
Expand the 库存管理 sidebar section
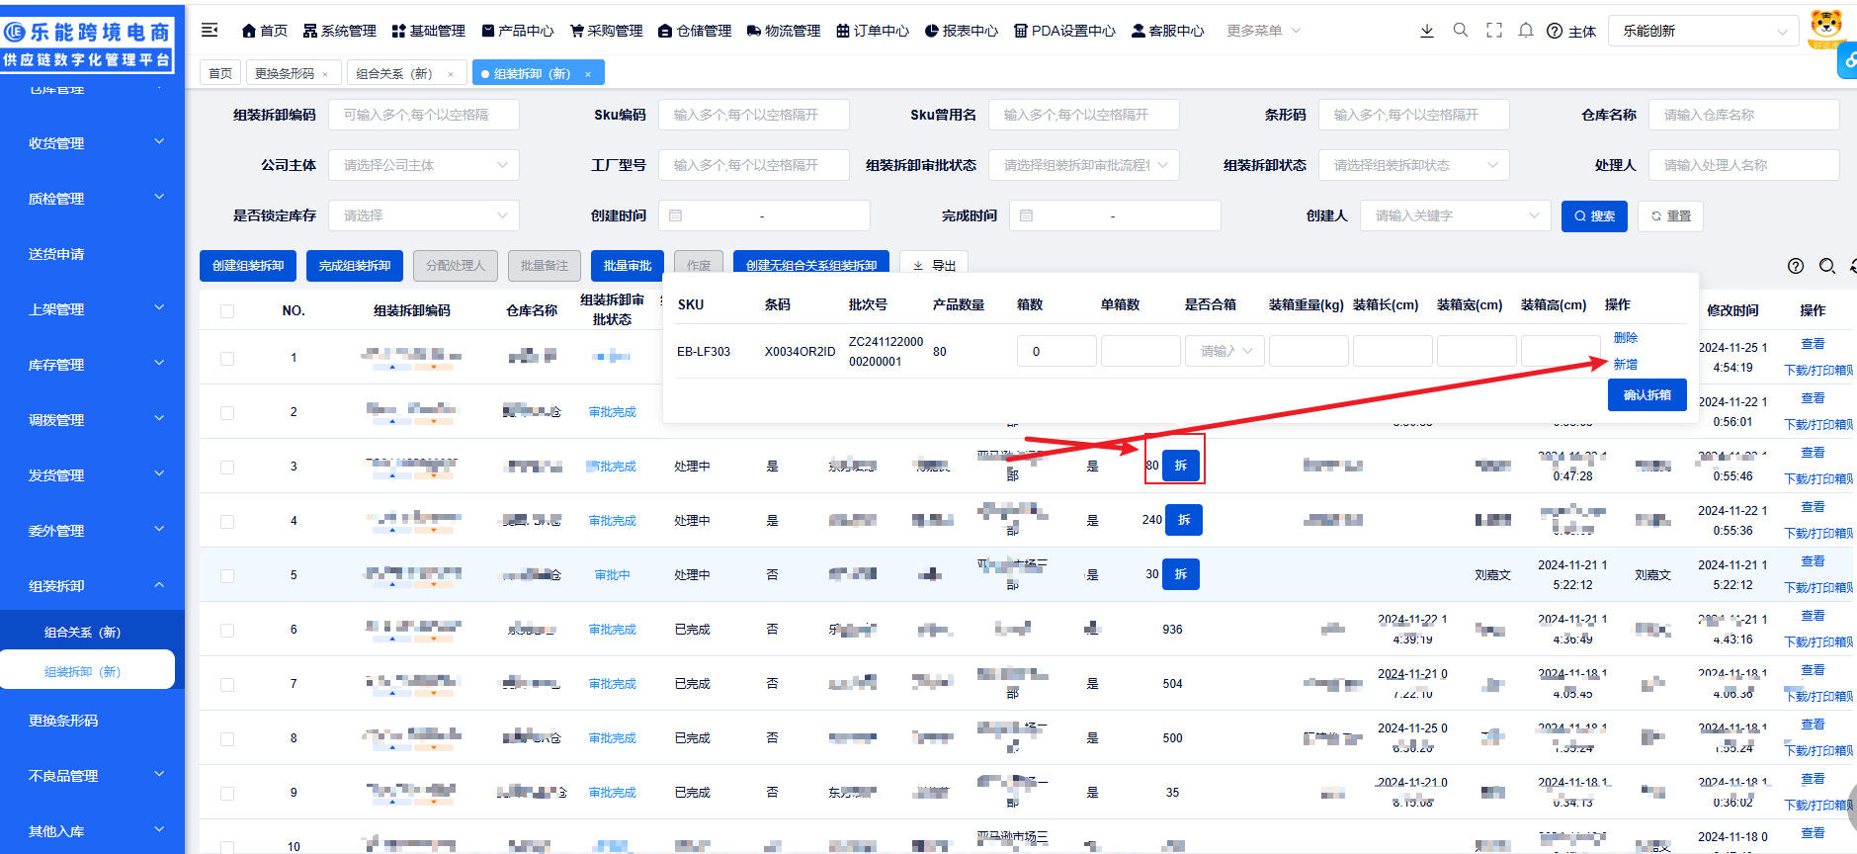point(93,365)
